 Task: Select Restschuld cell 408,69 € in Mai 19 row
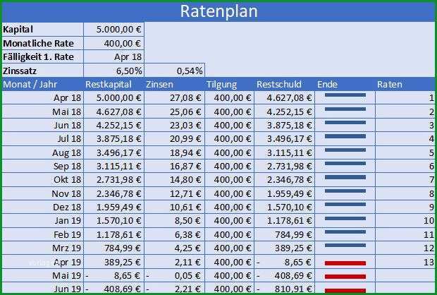click(x=285, y=276)
